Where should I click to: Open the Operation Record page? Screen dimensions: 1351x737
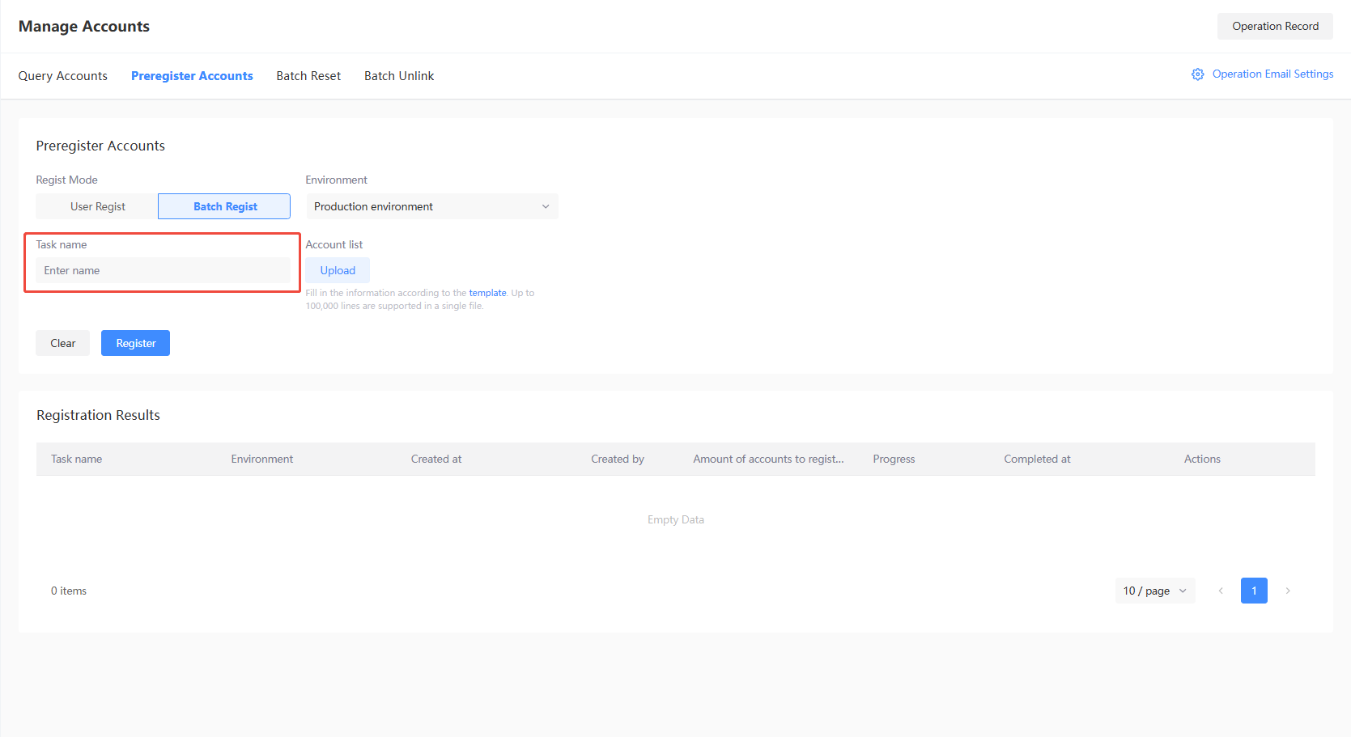(1275, 26)
